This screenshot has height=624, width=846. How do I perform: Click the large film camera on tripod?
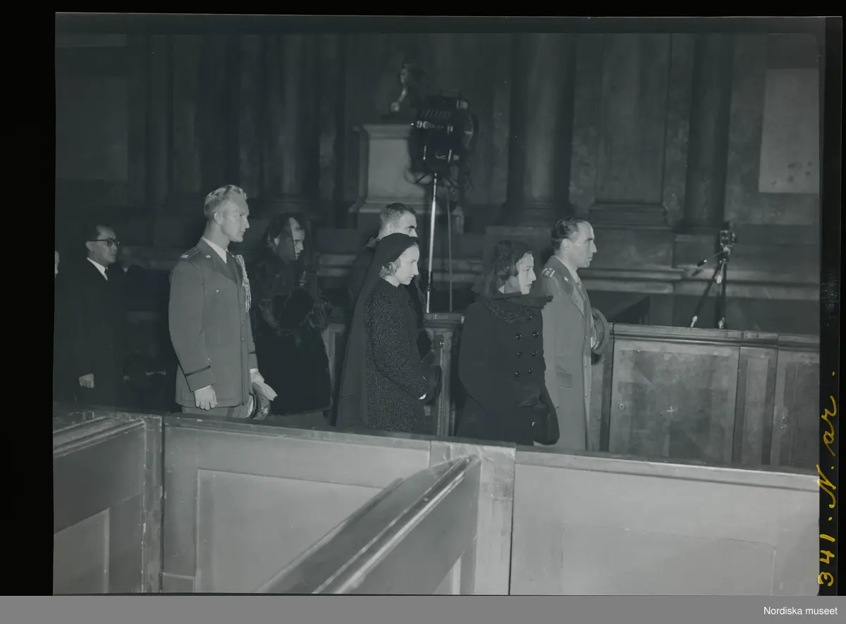coord(441,134)
